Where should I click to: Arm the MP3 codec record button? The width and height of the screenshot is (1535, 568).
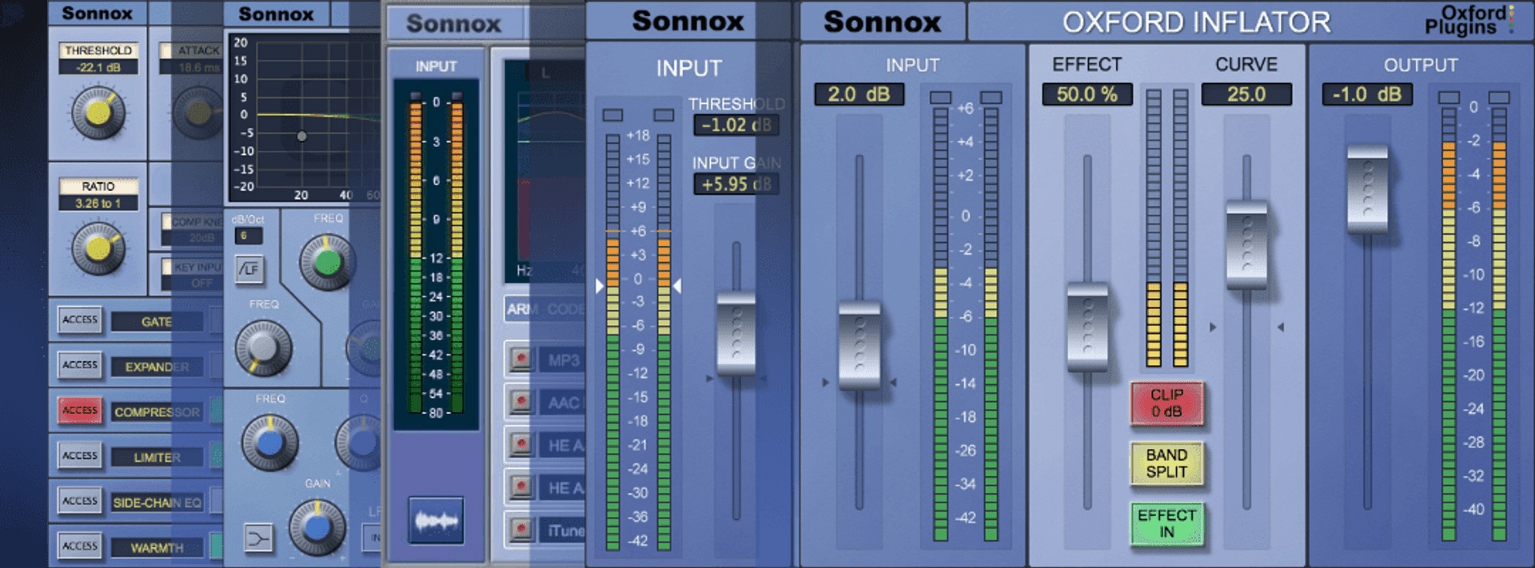point(520,359)
